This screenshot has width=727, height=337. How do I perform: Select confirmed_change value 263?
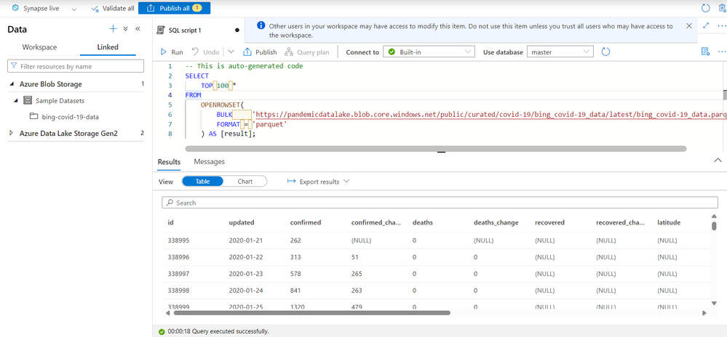pyautogui.click(x=357, y=291)
